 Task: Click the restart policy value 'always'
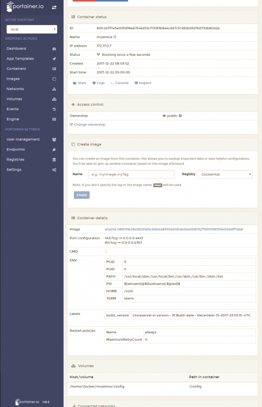pos(151,332)
